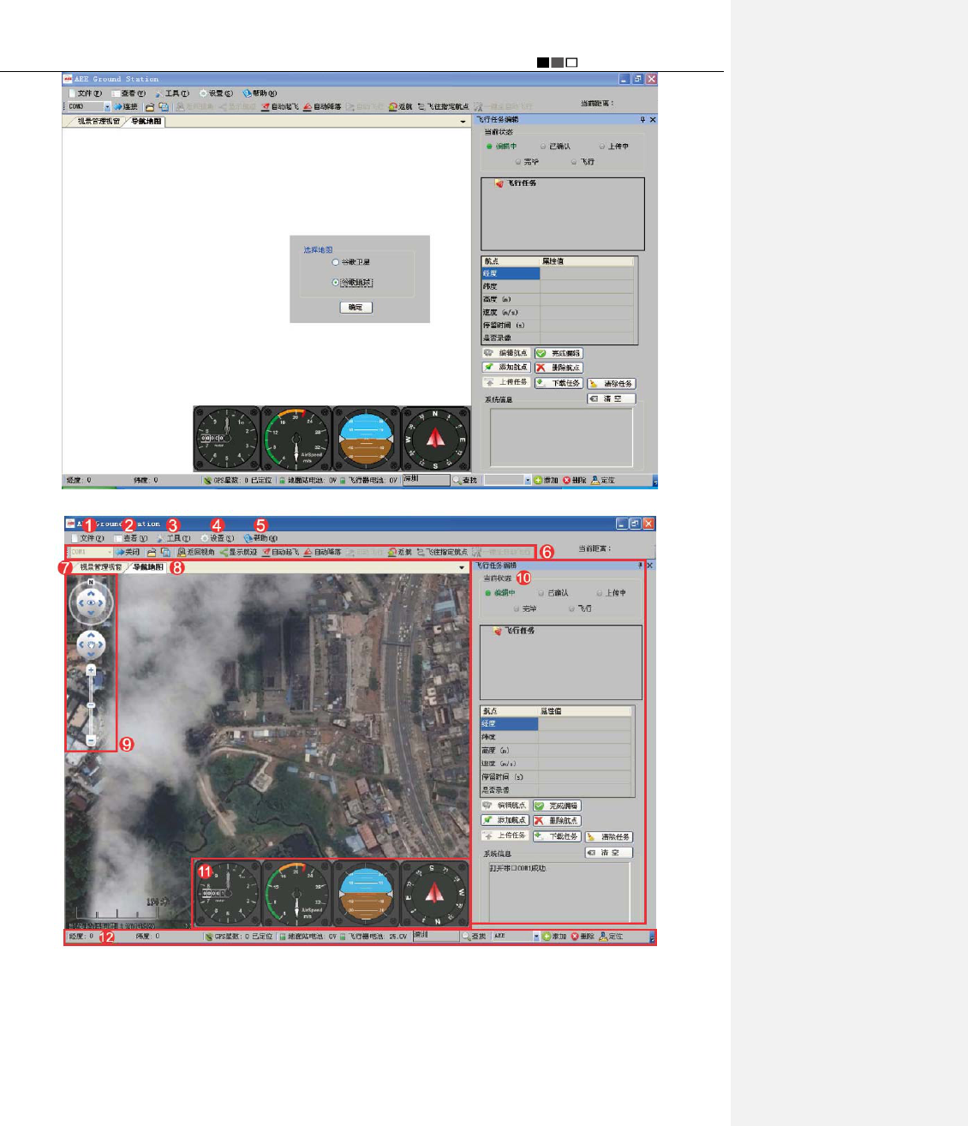Click 清空 in the select-map dialog window
The width and height of the screenshot is (968, 1126).
pyautogui.click(x=612, y=399)
